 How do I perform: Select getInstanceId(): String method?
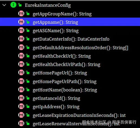coord(56,98)
